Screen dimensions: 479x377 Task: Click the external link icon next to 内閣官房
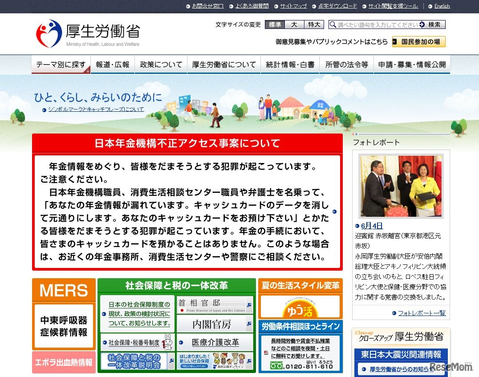pos(249,324)
